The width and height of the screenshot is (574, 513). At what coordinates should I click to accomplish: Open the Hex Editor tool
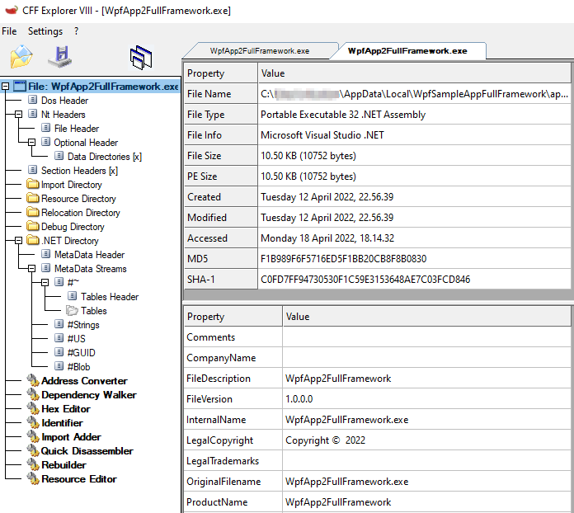point(66,409)
